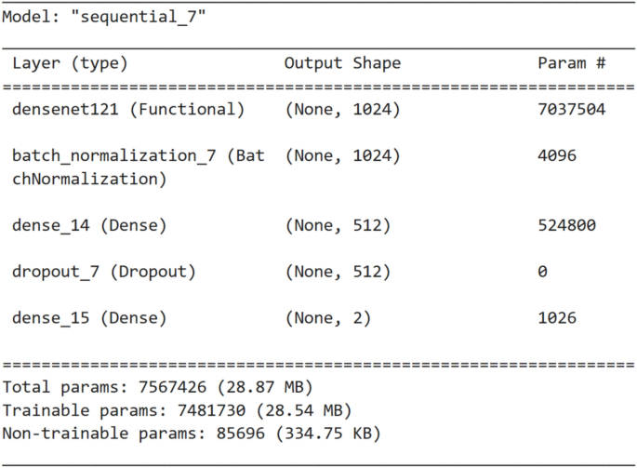Viewport: 637px width, 468px height.
Task: Select the dense_15 (Dense) layer name
Action: [89, 318]
